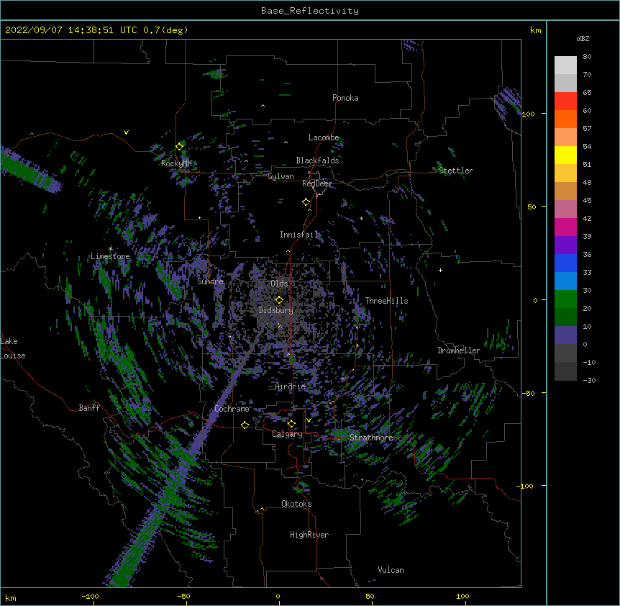The image size is (620, 606).
Task: Click the yellow marker south of RedDeer
Action: (x=306, y=202)
